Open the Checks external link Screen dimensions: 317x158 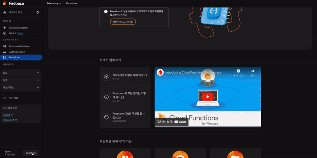point(8,120)
